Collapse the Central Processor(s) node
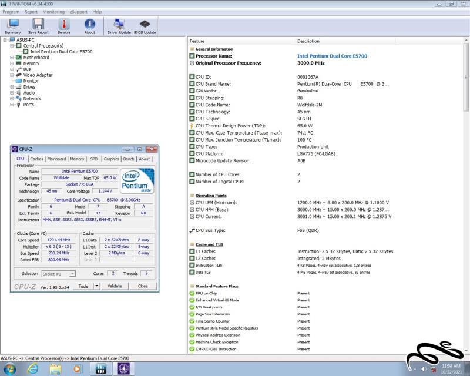Screen dimensions: 470x376 [x=12, y=46]
